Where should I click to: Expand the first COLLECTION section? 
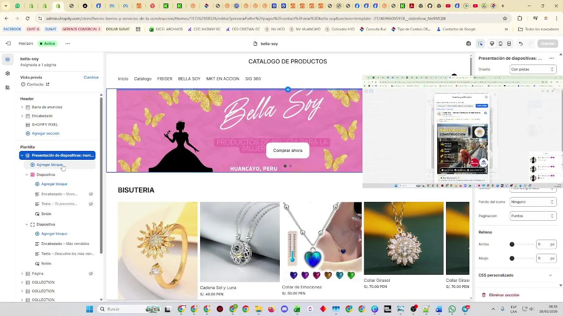tap(22, 283)
